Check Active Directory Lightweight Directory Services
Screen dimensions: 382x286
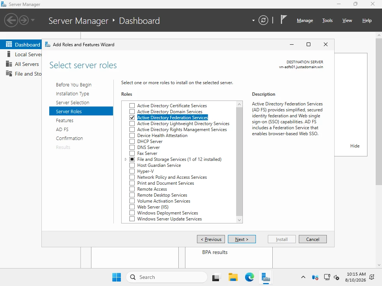(x=132, y=124)
